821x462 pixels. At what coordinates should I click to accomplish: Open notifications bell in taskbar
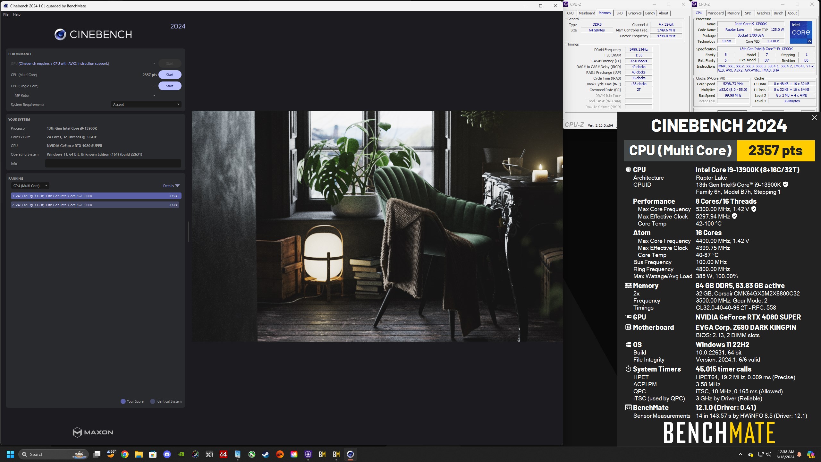pyautogui.click(x=799, y=454)
